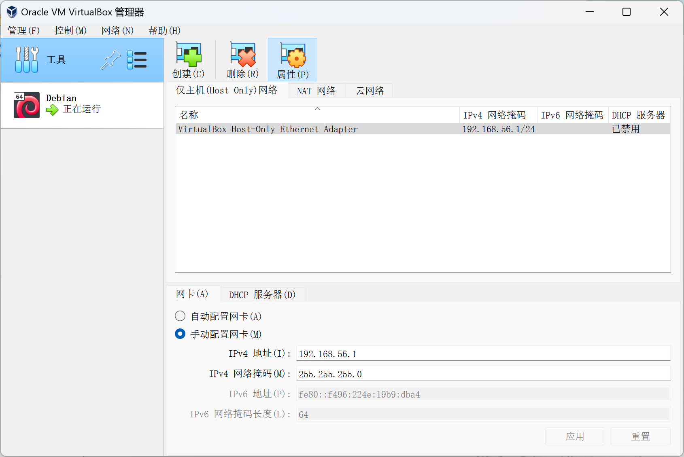Click the DHCP 服务器 column header

(x=639, y=115)
